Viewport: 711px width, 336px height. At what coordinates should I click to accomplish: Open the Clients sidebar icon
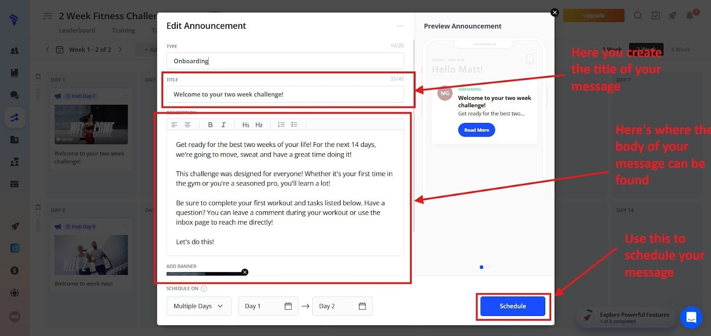pyautogui.click(x=15, y=51)
